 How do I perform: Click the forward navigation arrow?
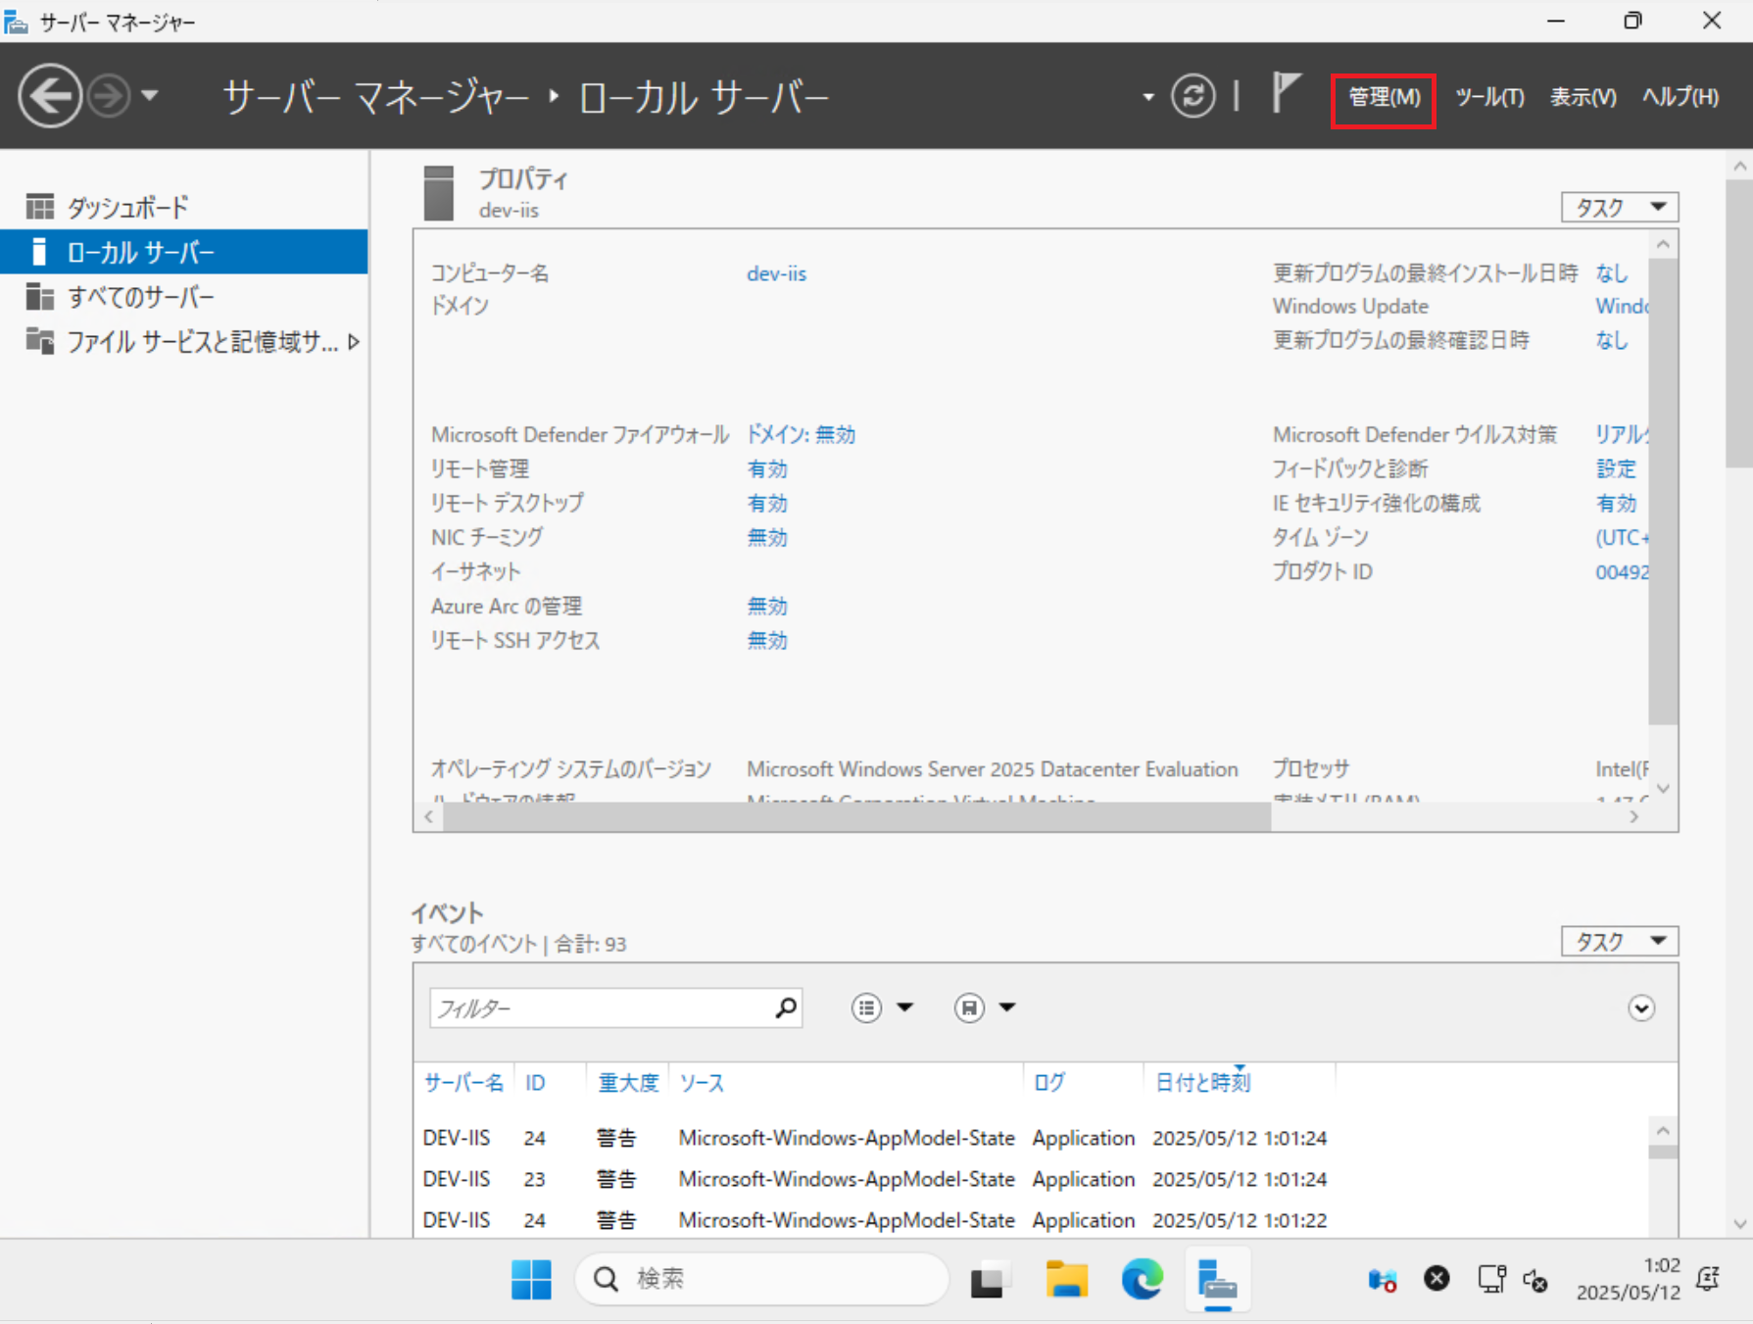click(108, 96)
